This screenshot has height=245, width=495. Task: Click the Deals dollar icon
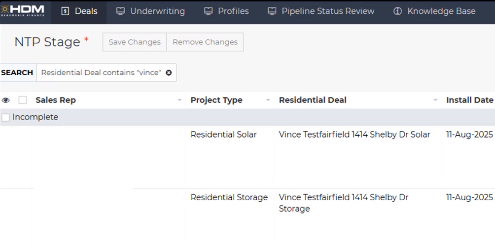(x=65, y=11)
